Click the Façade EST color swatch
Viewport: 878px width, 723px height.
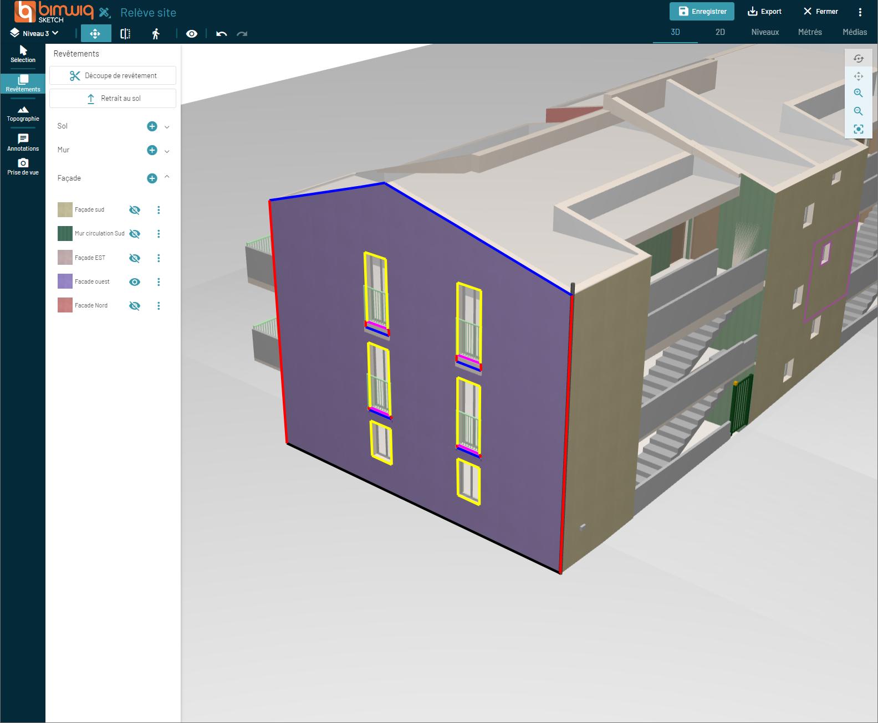pyautogui.click(x=65, y=258)
